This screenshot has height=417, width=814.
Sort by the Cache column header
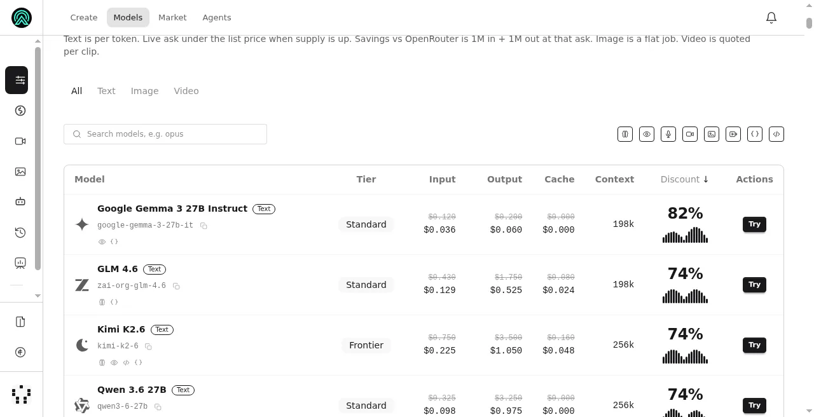pos(560,179)
